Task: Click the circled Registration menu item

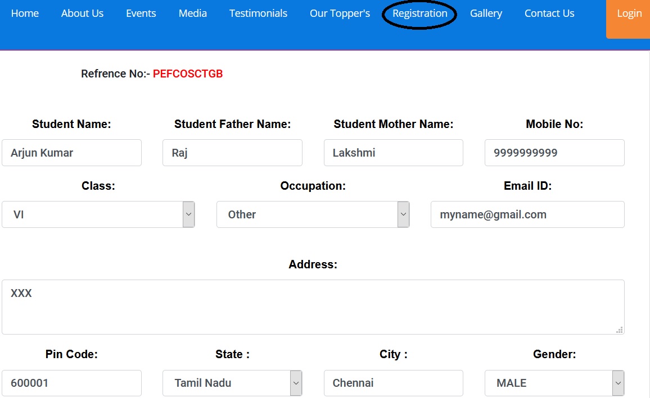Action: pos(419,13)
